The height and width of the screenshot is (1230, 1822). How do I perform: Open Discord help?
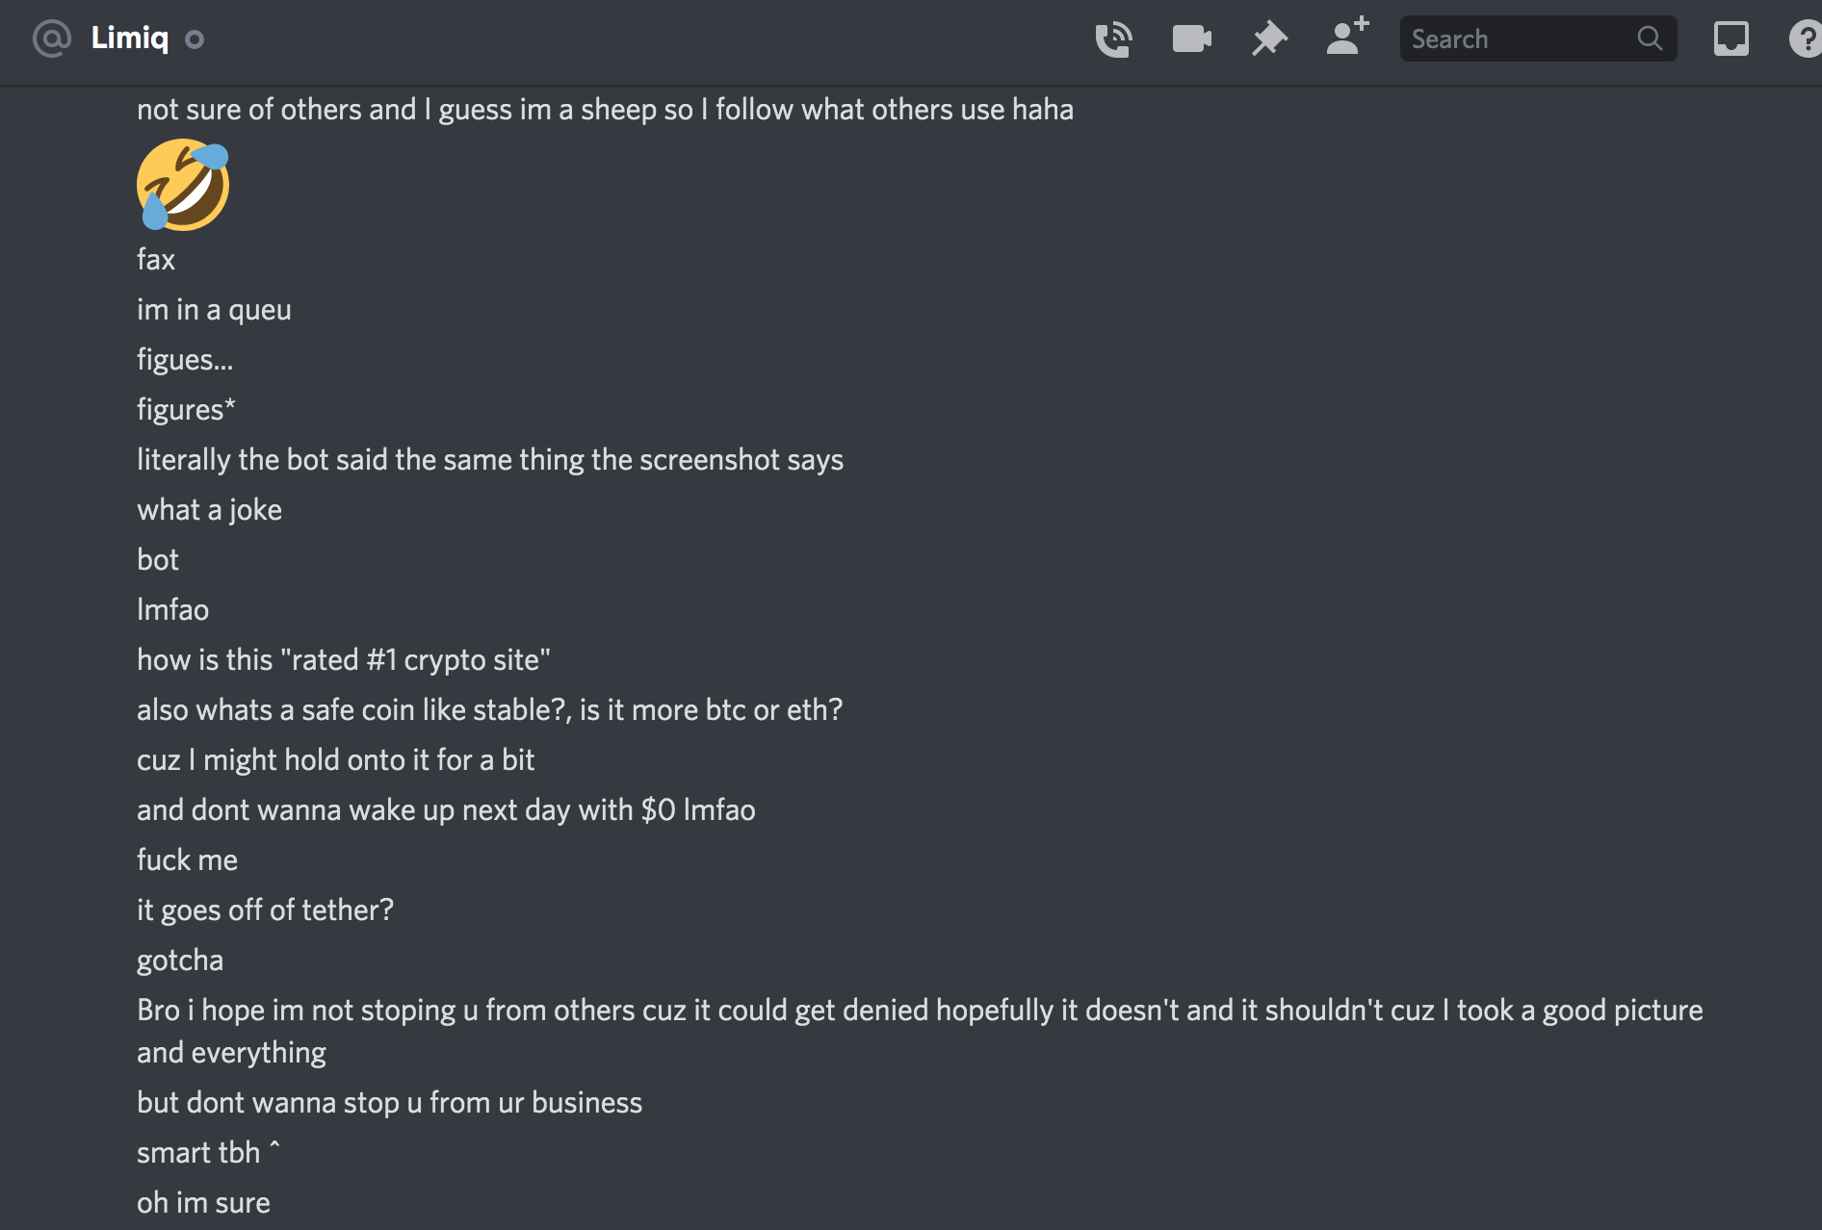[1805, 39]
